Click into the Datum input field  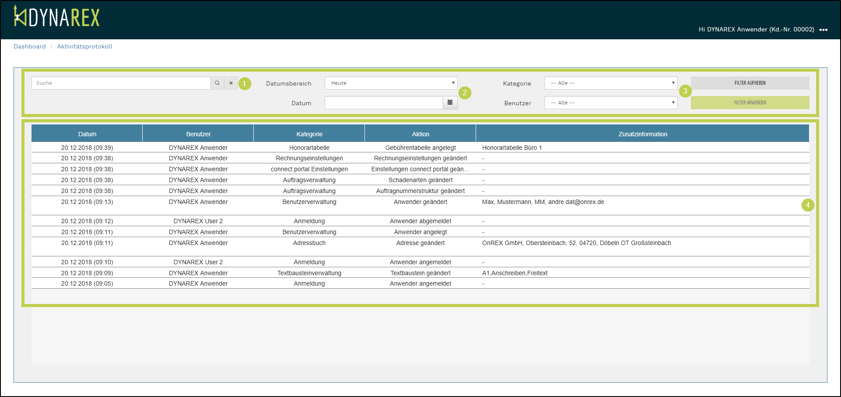point(384,103)
